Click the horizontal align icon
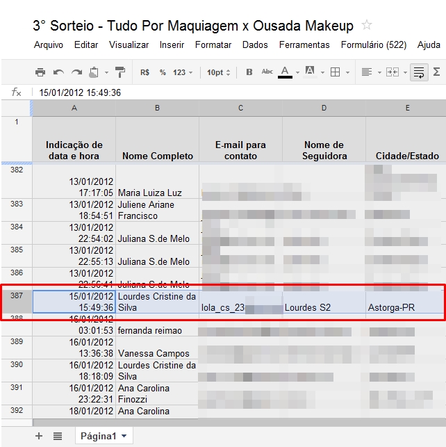The width and height of the screenshot is (446, 447). (x=367, y=72)
